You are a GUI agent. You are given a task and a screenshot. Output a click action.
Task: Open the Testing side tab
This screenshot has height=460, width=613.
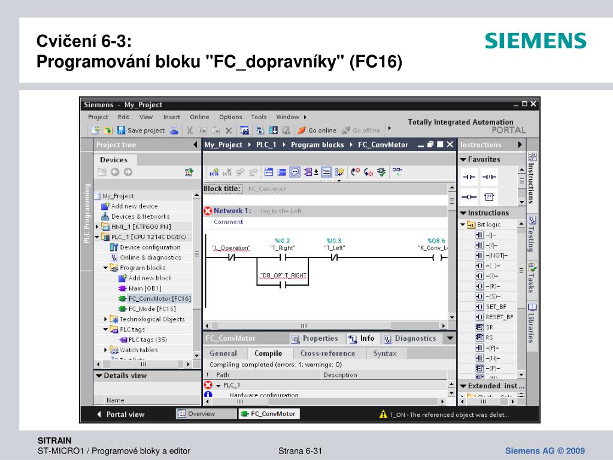532,234
